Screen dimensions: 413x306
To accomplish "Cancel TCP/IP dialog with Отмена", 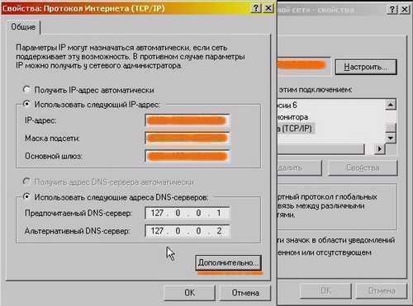I will (245, 293).
